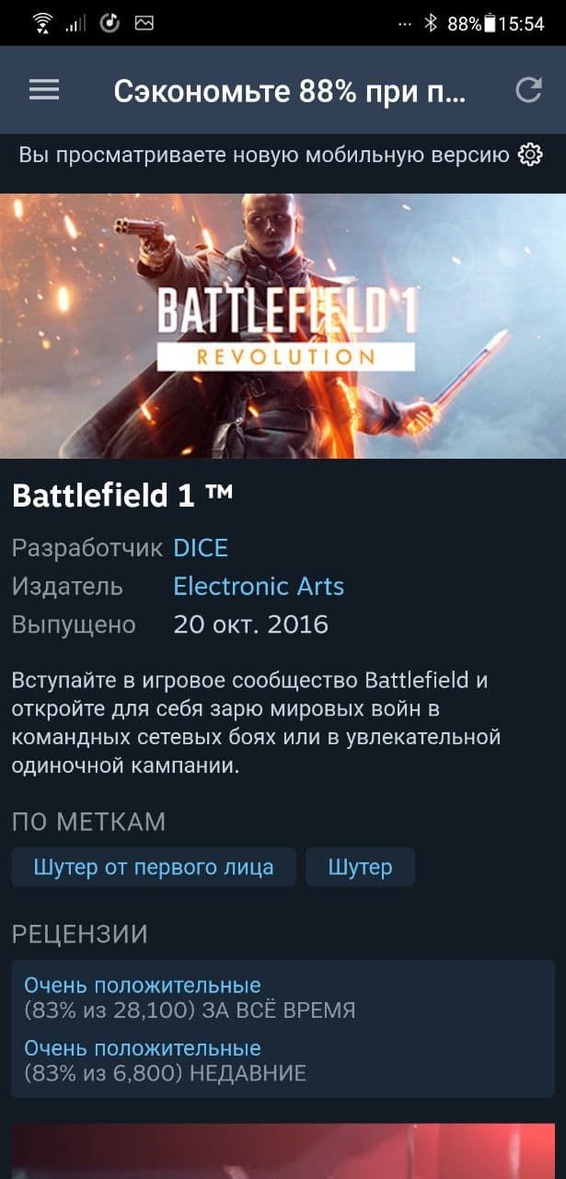The width and height of the screenshot is (566, 1179).
Task: Select the 'Шутер от первого лица' tag
Action: (x=154, y=868)
